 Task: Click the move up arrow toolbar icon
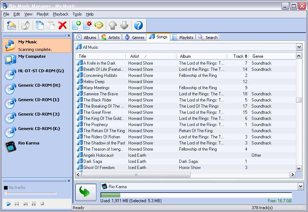113,25
